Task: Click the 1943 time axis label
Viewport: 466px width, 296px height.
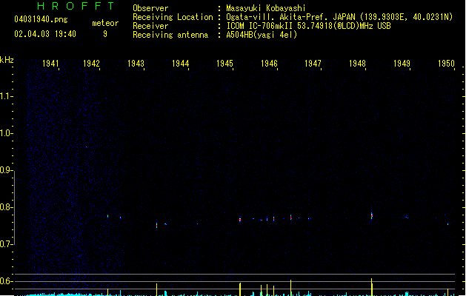Action: point(136,64)
